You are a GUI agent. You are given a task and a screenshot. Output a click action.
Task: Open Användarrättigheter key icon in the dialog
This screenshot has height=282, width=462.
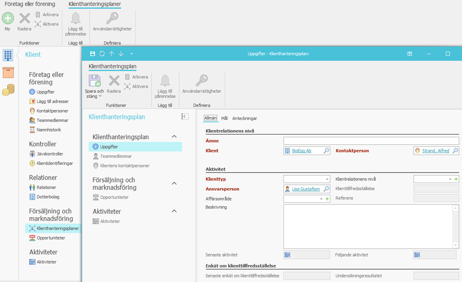[x=202, y=81]
